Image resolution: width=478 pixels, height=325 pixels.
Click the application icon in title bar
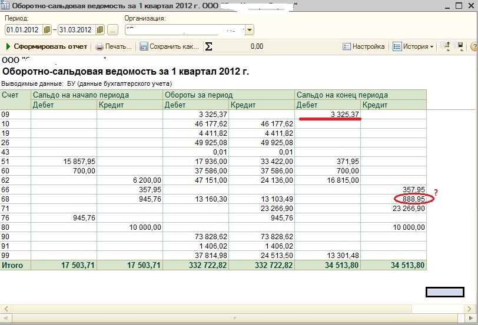click(5, 5)
